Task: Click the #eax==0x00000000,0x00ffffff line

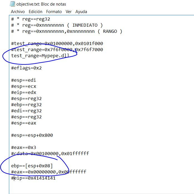Action: [49, 172]
